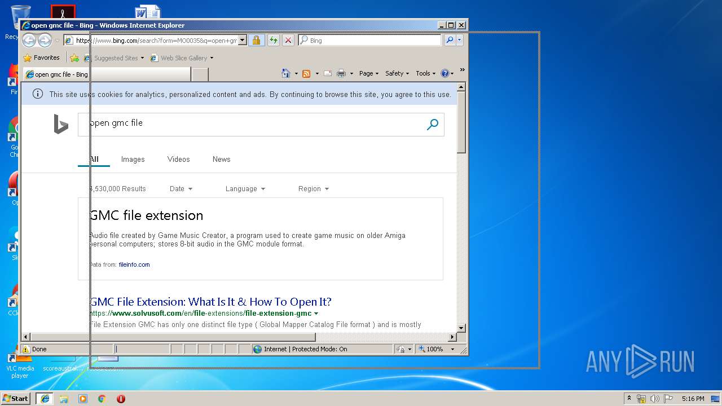Click the taskbar clock showing 5:16 PM

click(x=693, y=399)
